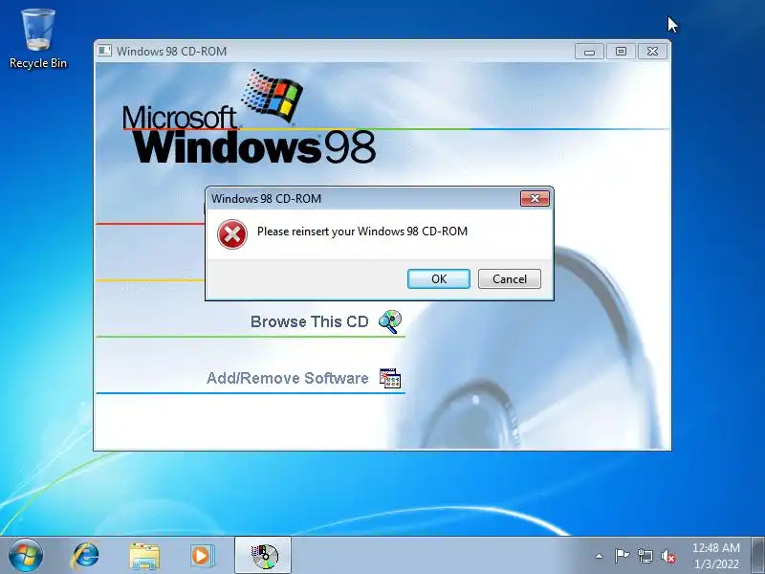The image size is (765, 574).
Task: Click the error dialog title 'Windows 98 CD-ROM'
Action: pos(267,199)
